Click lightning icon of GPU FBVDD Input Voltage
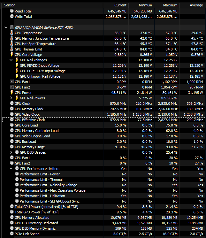Viewport: 206px width, 238px height. pyautogui.click(x=17, y=65)
